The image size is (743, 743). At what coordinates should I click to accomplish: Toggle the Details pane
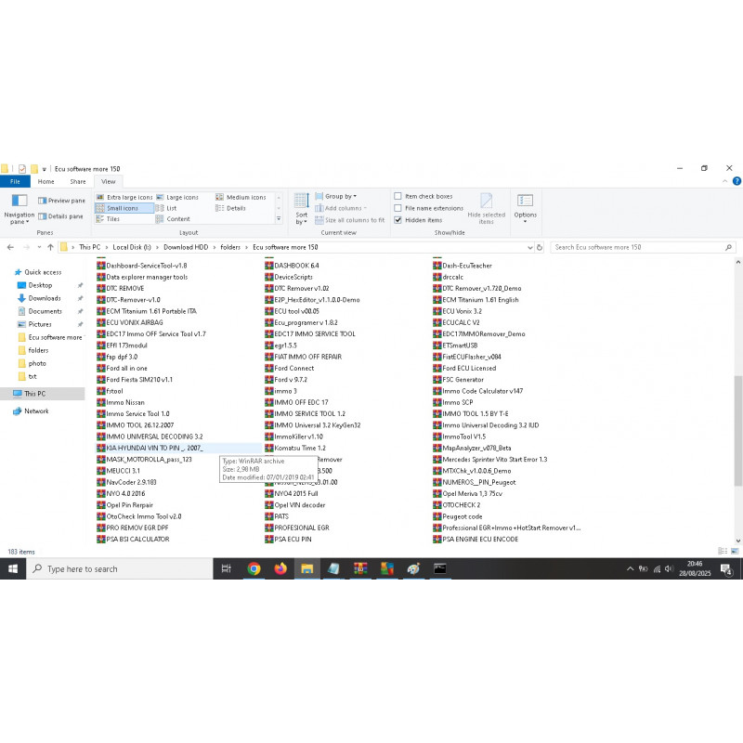coord(60,216)
